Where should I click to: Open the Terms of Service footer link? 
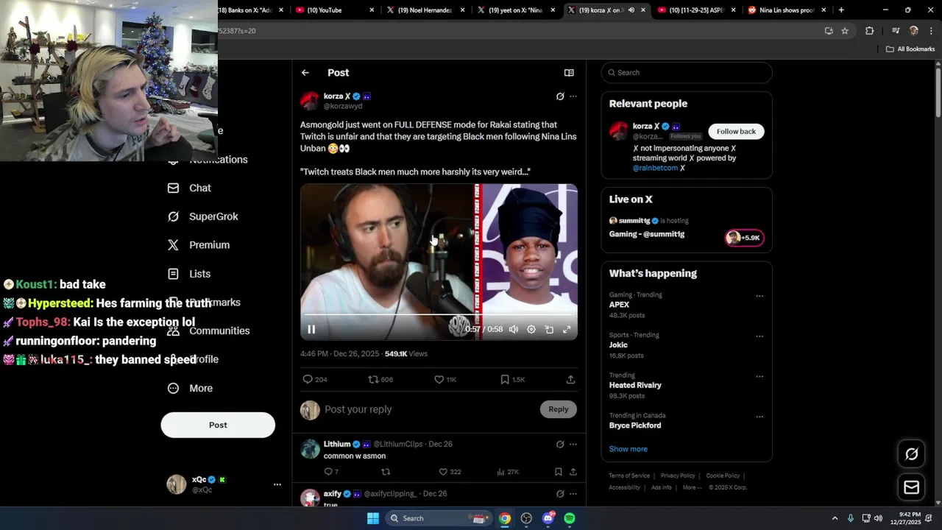pyautogui.click(x=629, y=476)
